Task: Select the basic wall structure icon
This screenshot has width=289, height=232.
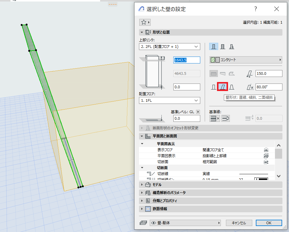Action: (x=214, y=46)
